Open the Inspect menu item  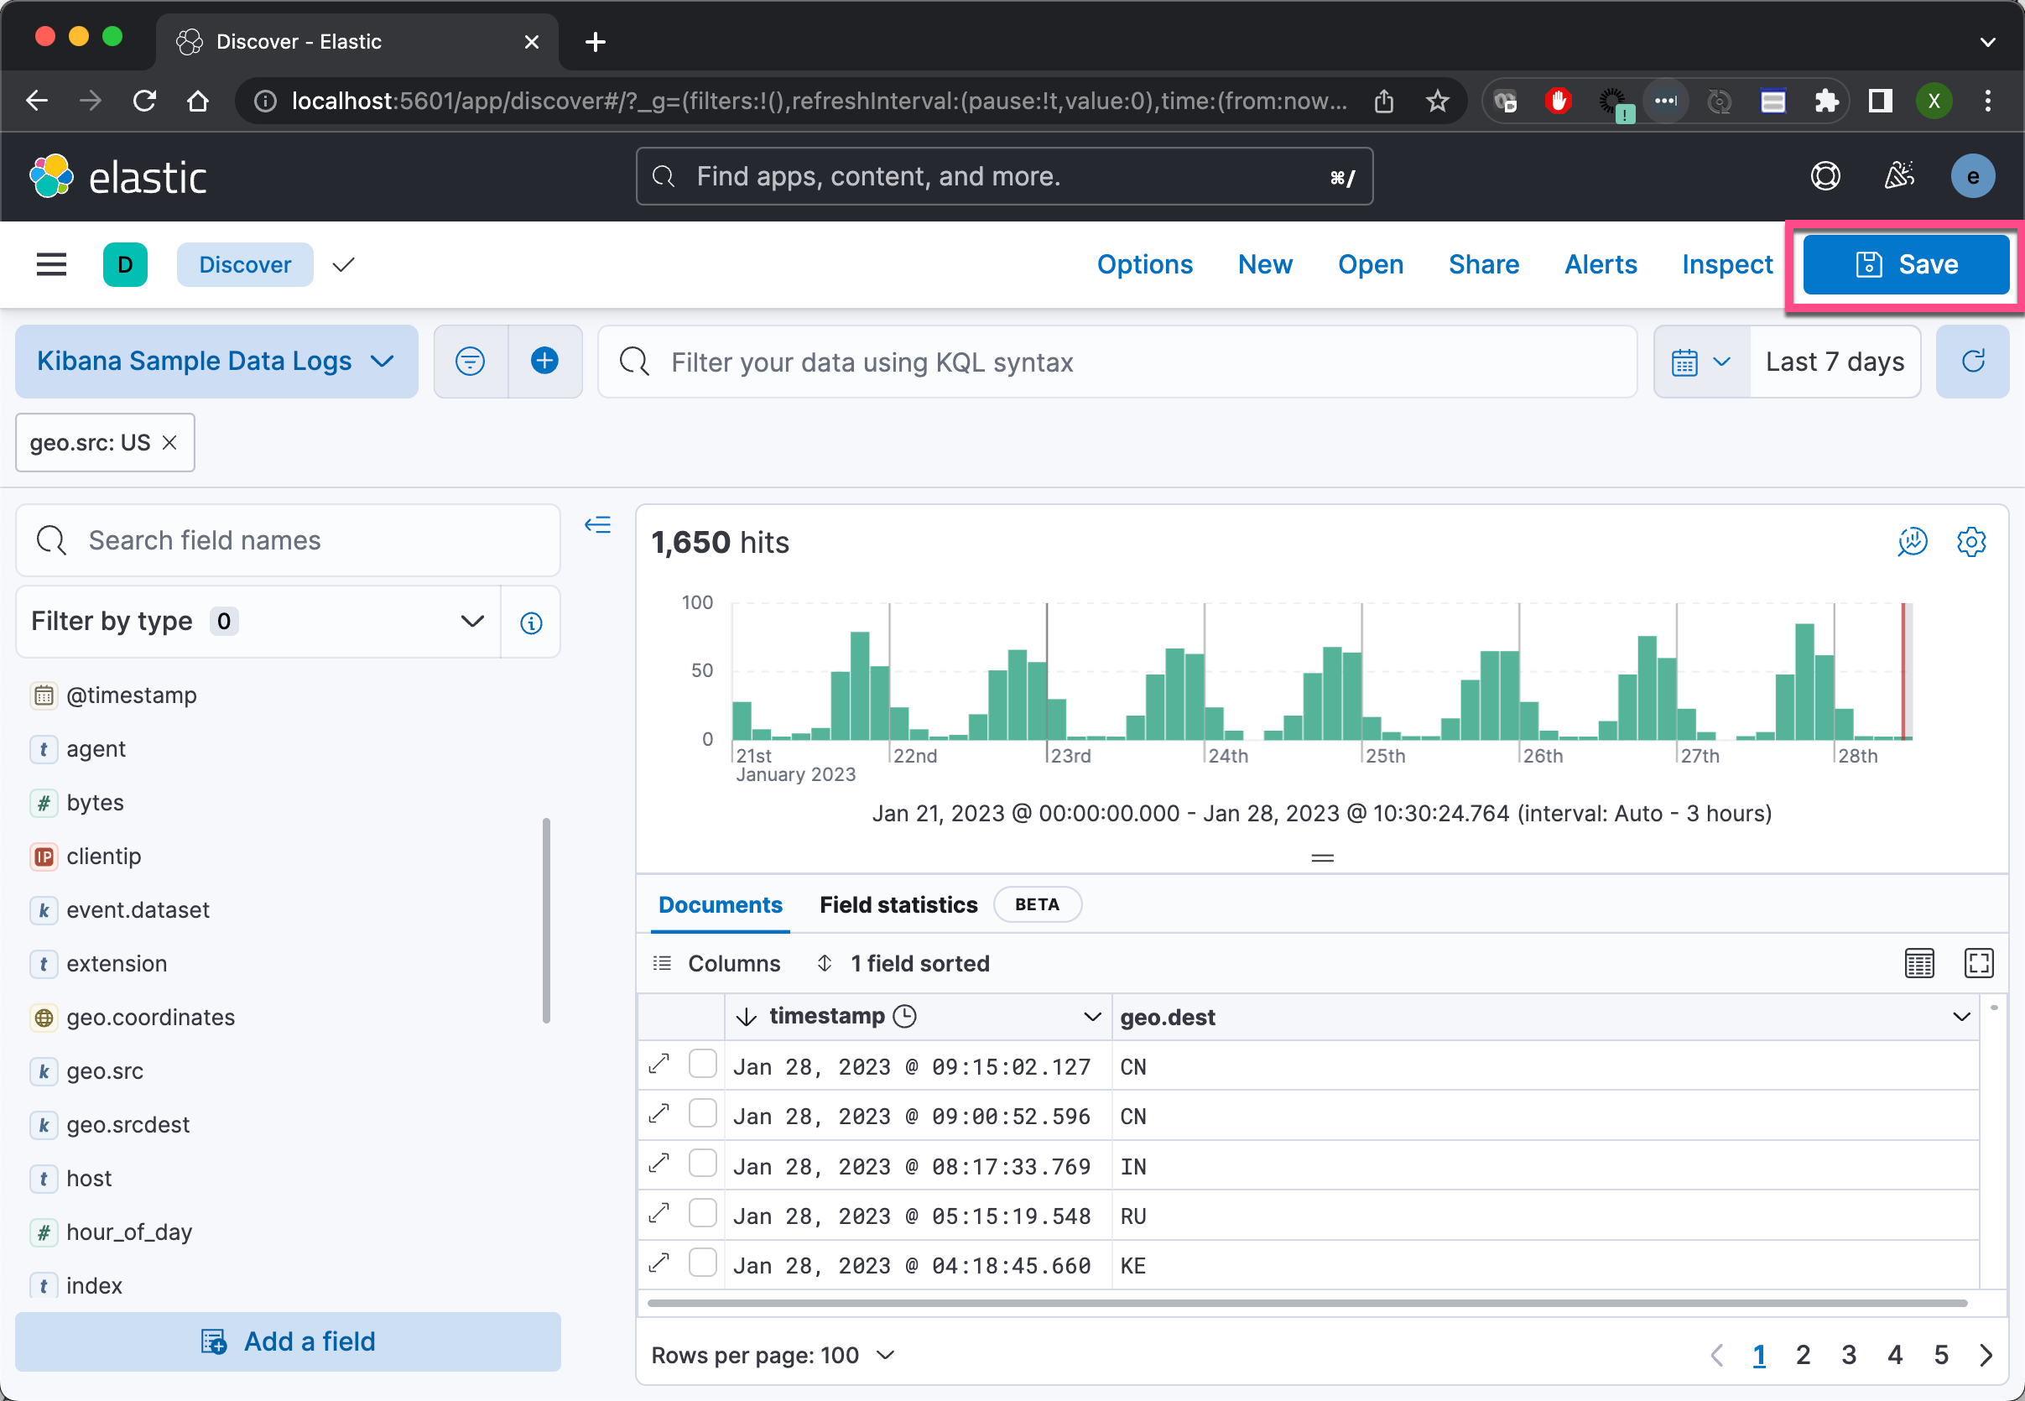[1726, 264]
